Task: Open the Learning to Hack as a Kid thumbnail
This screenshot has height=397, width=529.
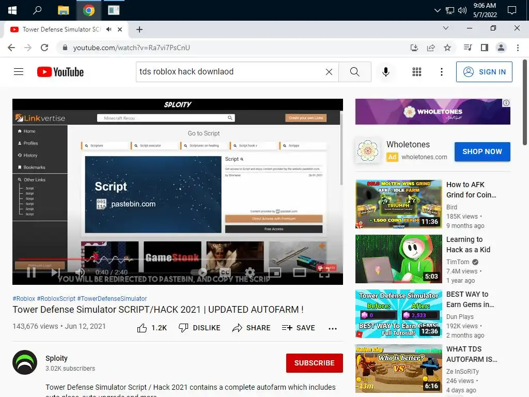Action: click(398, 259)
